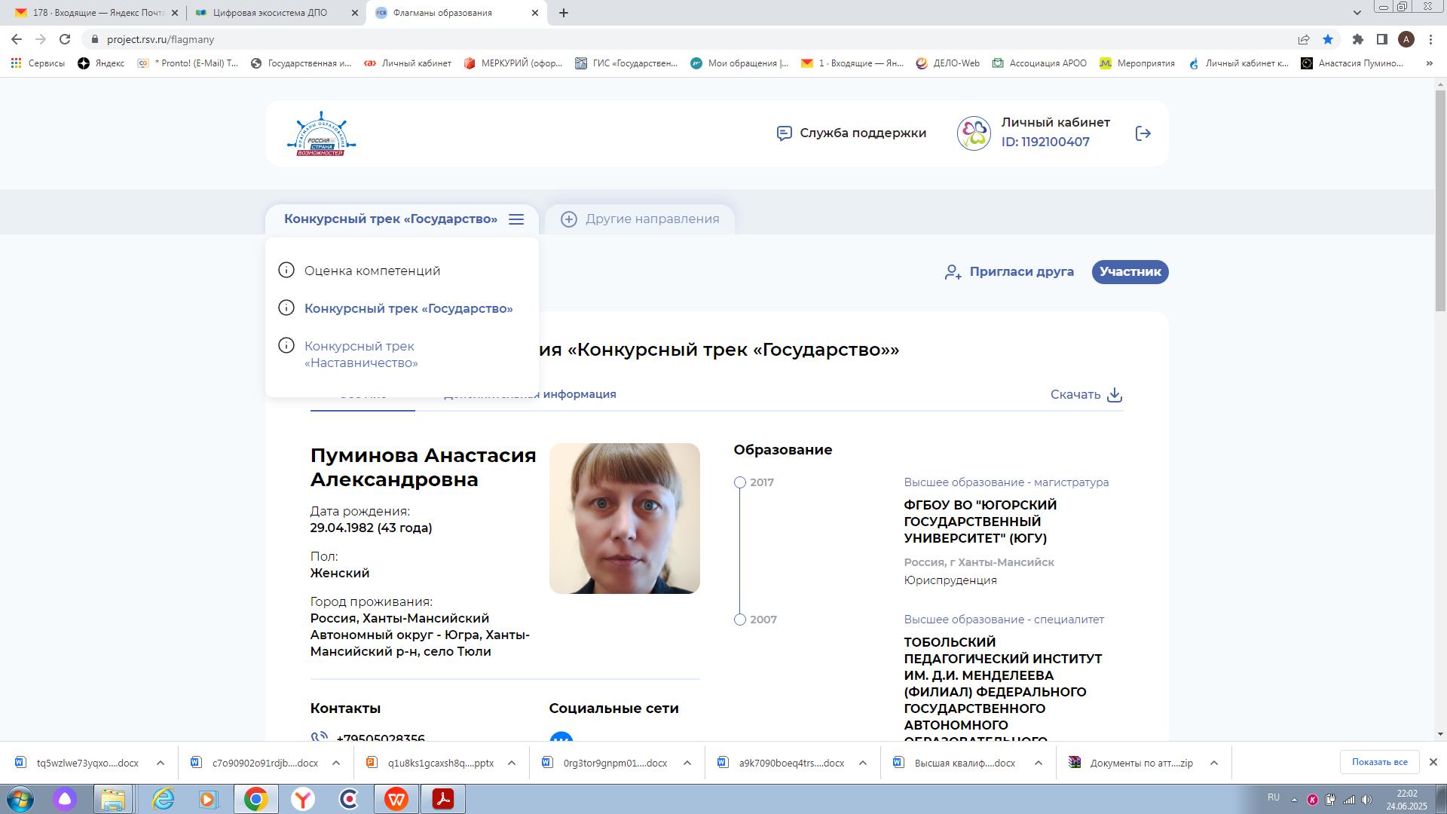
Task: Open ДЕЛО-Web bookmark
Action: point(948,63)
